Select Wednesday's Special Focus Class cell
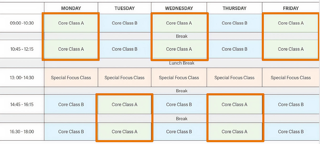The height and width of the screenshot is (144, 320). [179, 78]
